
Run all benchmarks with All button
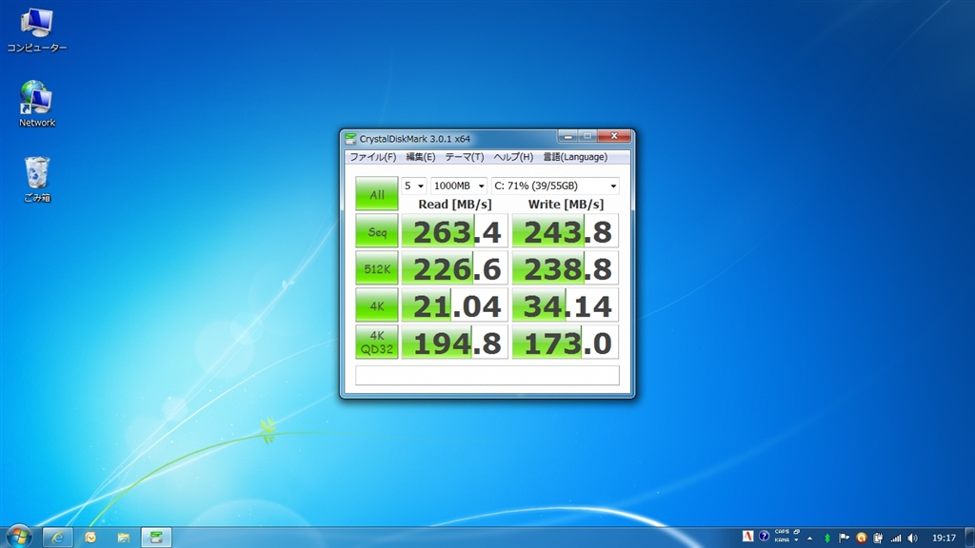click(x=377, y=194)
